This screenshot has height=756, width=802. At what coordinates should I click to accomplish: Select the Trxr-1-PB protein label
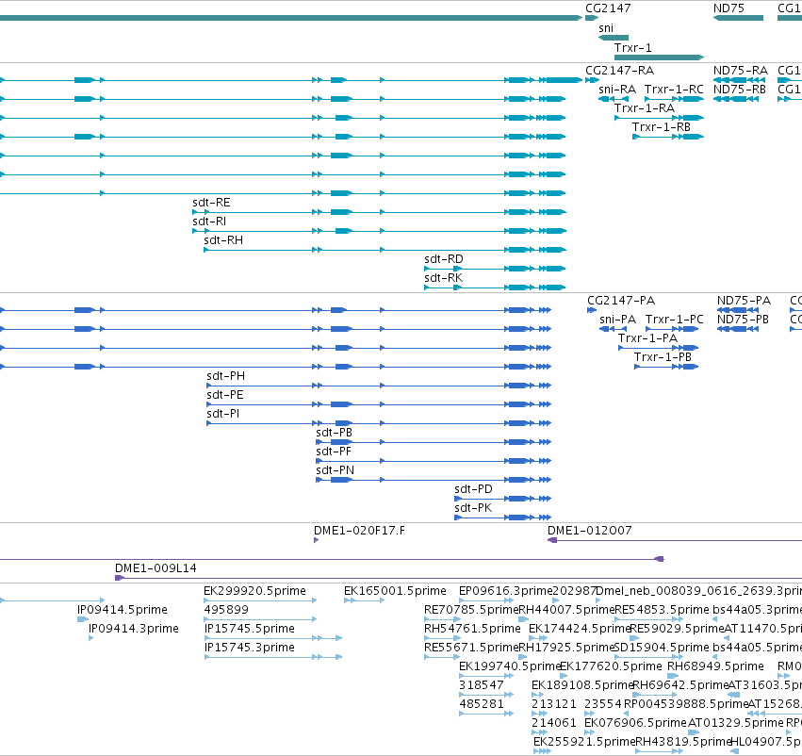pos(663,357)
